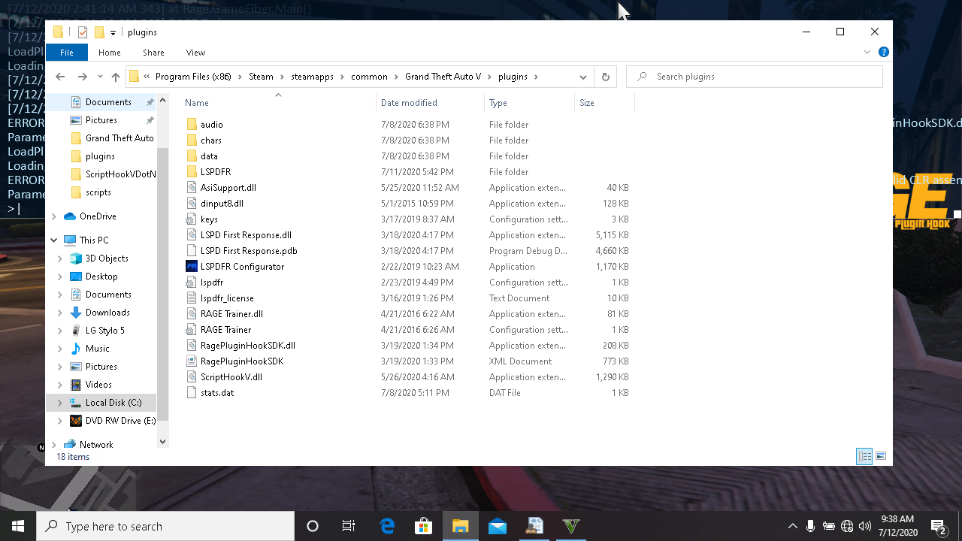
Task: Switch to the View ribbon tab
Action: pyautogui.click(x=195, y=53)
